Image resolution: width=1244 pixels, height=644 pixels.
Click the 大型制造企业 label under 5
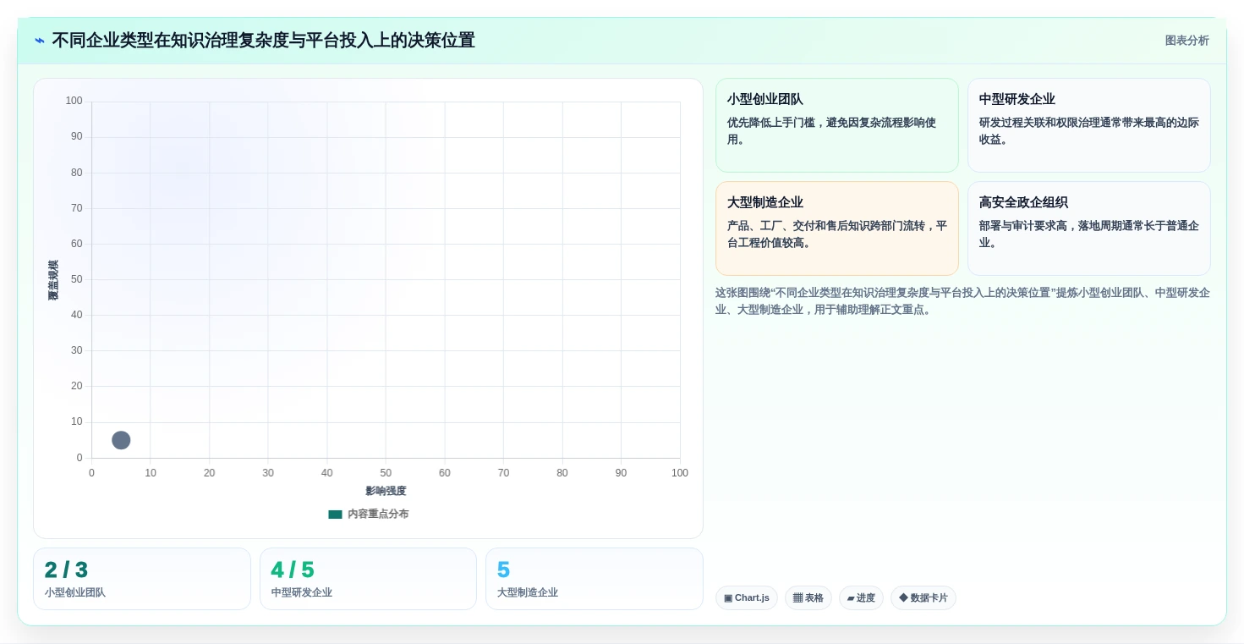(528, 593)
